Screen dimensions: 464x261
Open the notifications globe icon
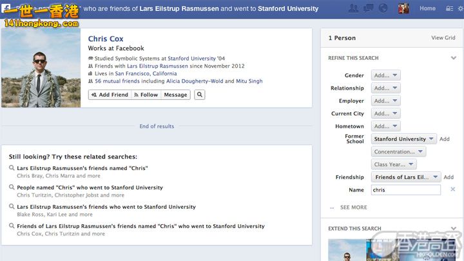[x=383, y=8]
